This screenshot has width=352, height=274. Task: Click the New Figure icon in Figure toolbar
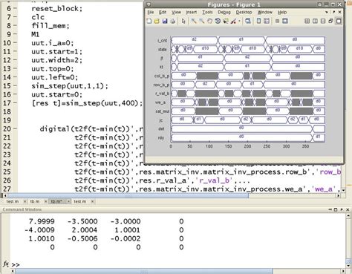point(149,22)
